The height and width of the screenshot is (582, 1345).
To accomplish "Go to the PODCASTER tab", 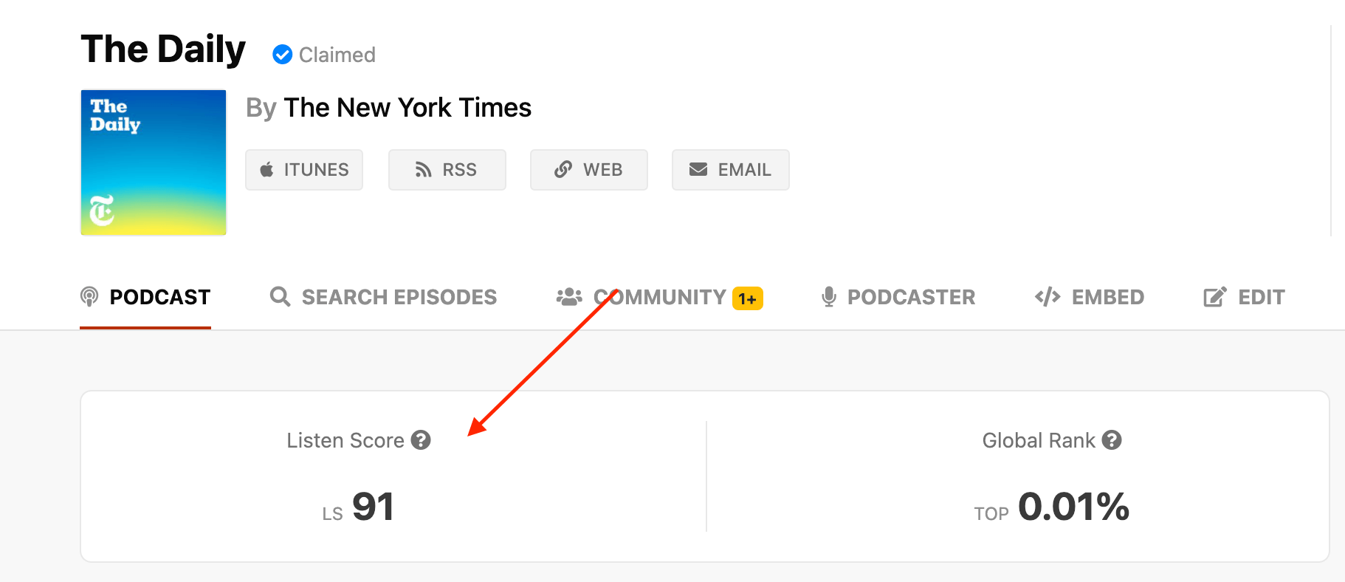I will click(x=898, y=297).
